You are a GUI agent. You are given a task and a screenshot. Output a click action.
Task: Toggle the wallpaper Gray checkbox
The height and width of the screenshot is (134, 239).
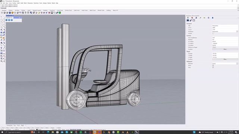[x=213, y=67]
